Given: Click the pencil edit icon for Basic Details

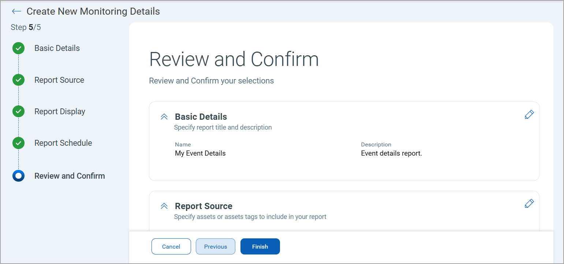Looking at the screenshot, I should 529,115.
